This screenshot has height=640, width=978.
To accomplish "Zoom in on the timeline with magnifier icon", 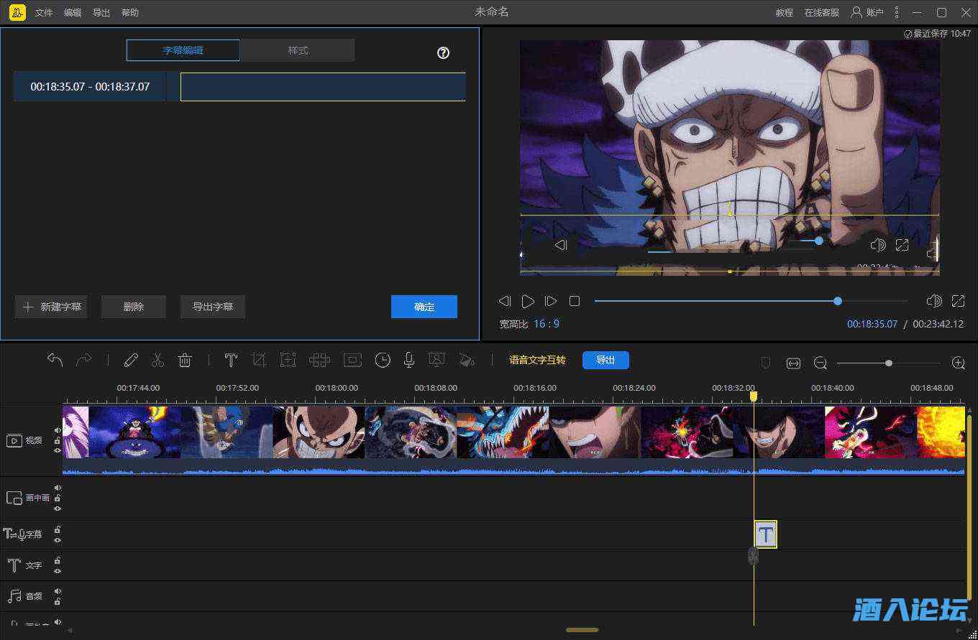I will point(958,363).
